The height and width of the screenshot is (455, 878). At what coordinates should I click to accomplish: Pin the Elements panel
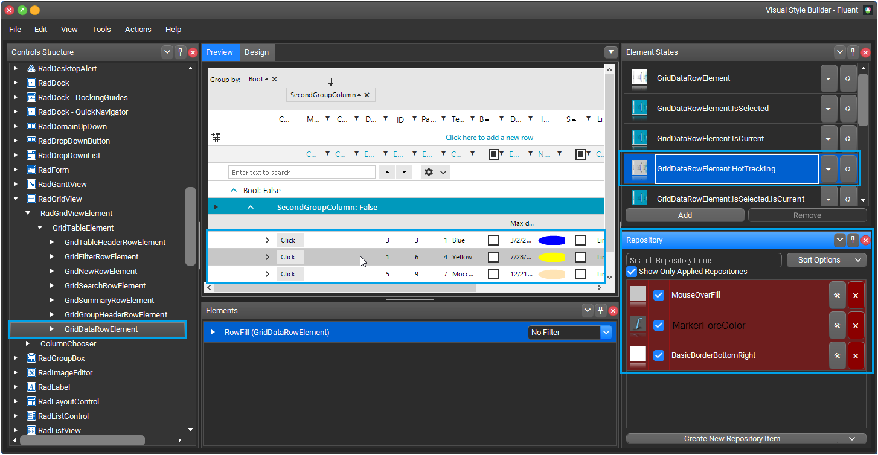pos(600,310)
